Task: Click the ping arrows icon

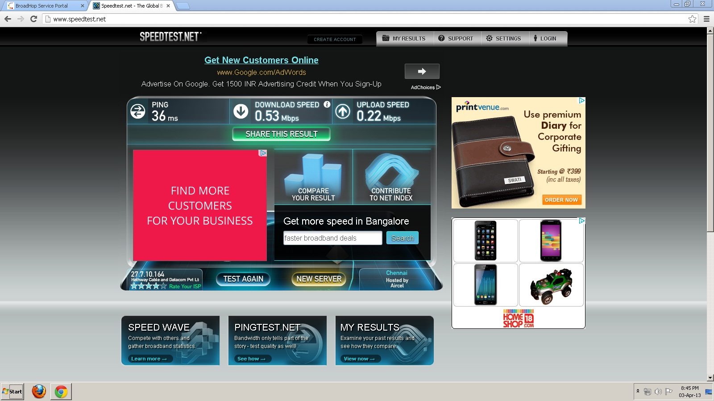Action: (137, 111)
